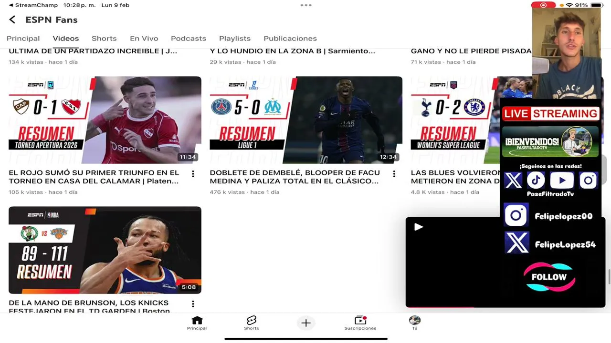Tap the red screen recording indicator

(x=543, y=5)
